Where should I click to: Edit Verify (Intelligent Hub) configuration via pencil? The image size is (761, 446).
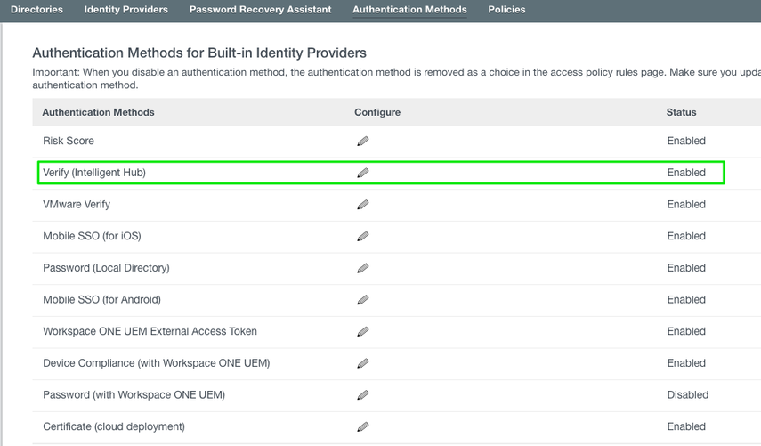point(362,173)
